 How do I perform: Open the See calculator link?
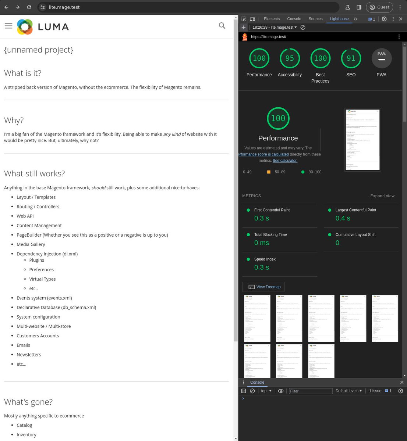285,161
